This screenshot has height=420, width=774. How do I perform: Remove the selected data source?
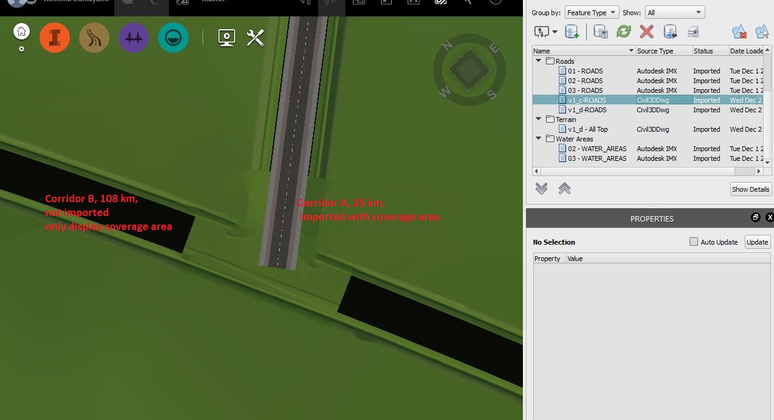tap(646, 32)
